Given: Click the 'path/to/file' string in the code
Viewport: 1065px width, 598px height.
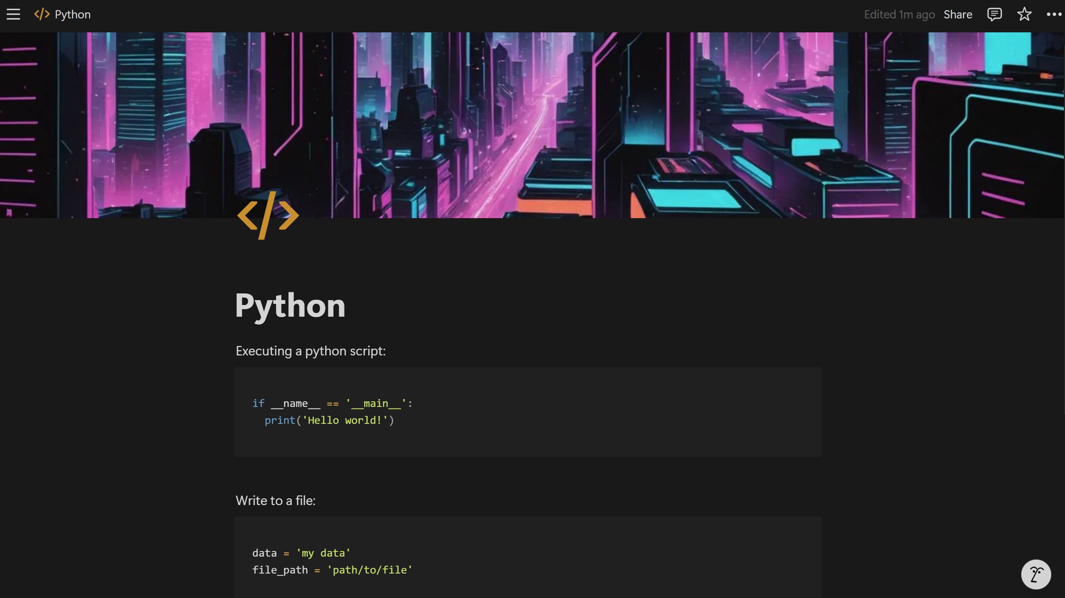Looking at the screenshot, I should pyautogui.click(x=369, y=570).
